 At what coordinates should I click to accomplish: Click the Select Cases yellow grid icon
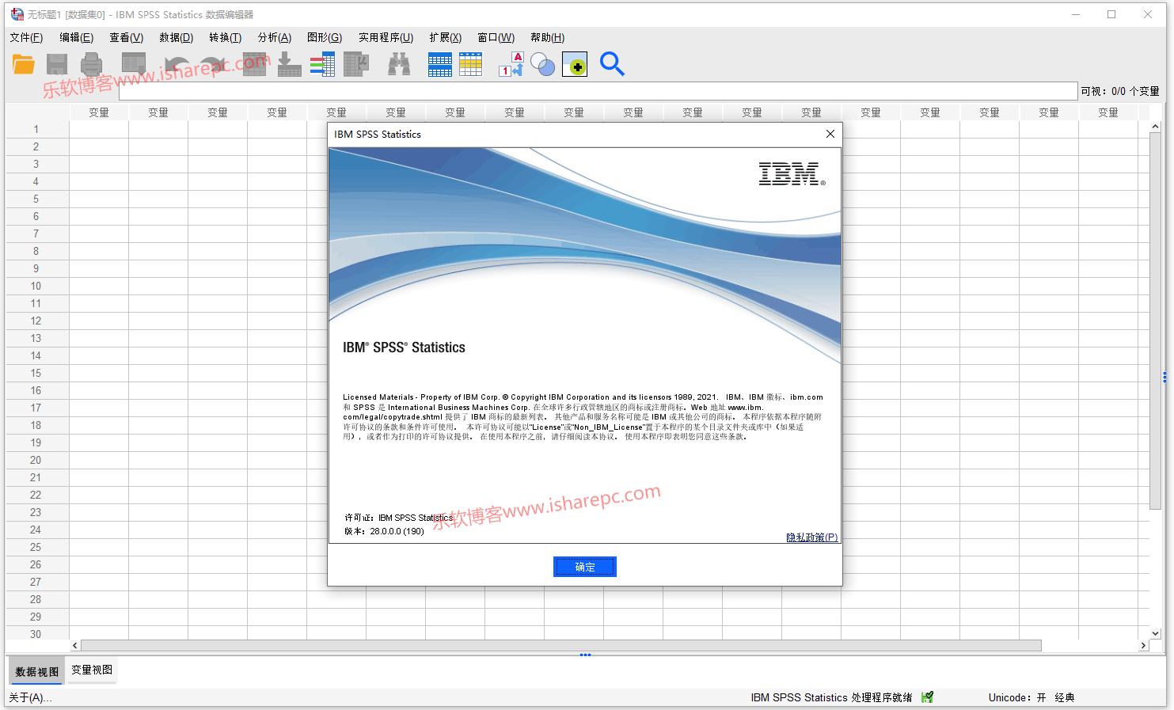click(x=470, y=65)
